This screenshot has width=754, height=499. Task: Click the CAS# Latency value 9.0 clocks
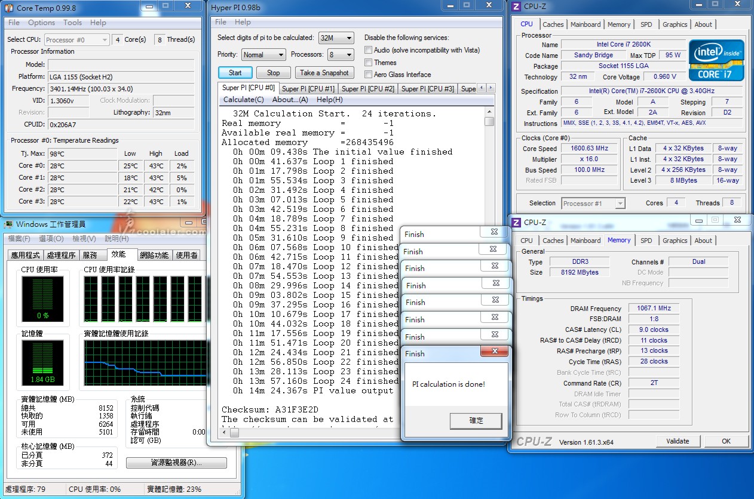pyautogui.click(x=654, y=329)
